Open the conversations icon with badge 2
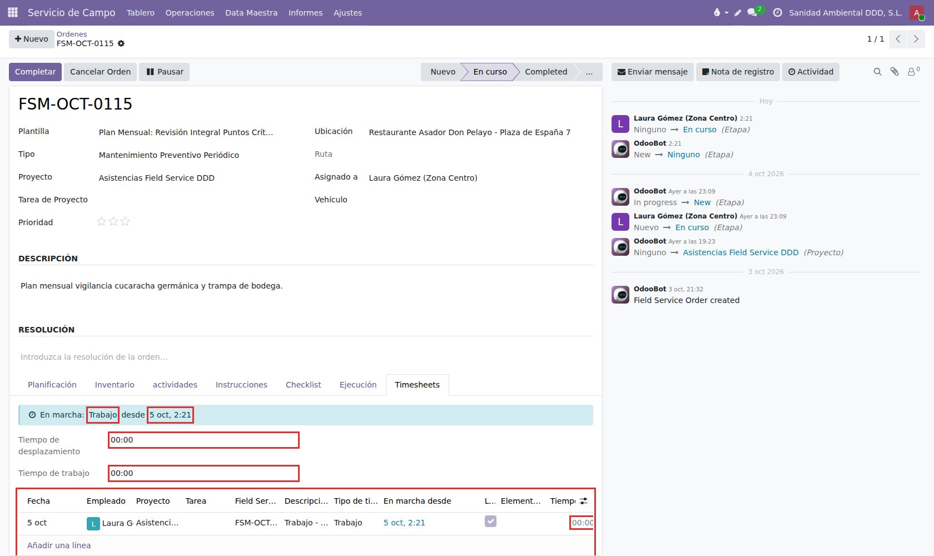Viewport: 934px width, 556px height. (x=754, y=12)
